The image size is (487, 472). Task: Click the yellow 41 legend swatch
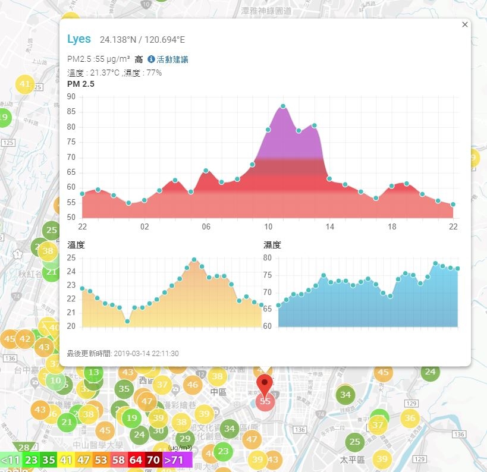coord(66,460)
